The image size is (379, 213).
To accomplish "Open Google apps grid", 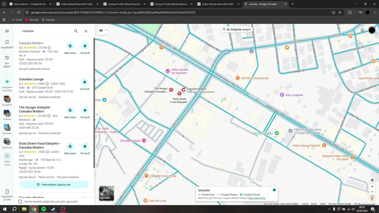I will pos(362,30).
